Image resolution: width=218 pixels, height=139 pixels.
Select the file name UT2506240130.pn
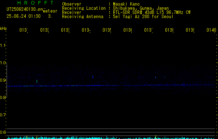(25, 9)
